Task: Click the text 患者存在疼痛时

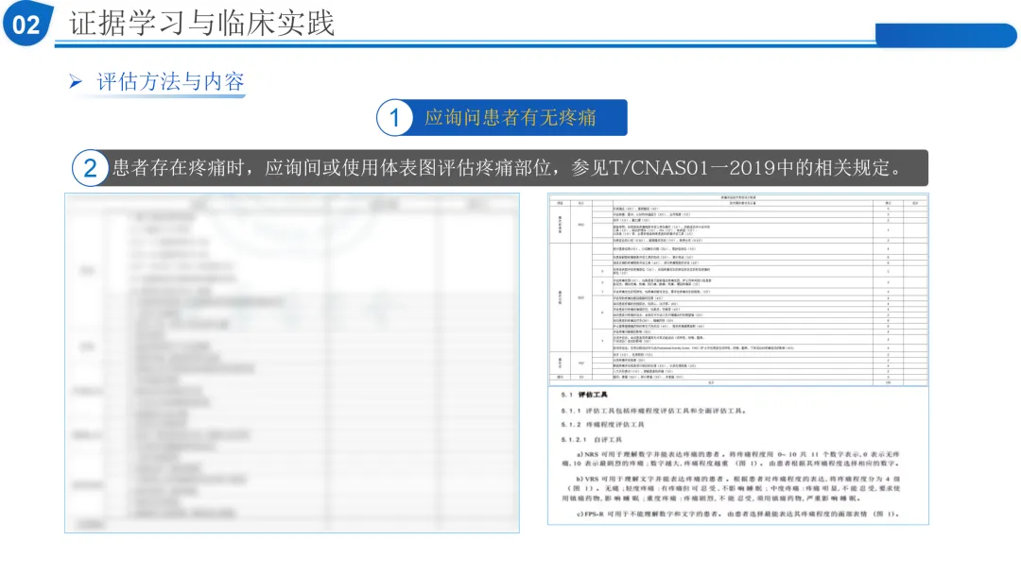Action: 179,168
